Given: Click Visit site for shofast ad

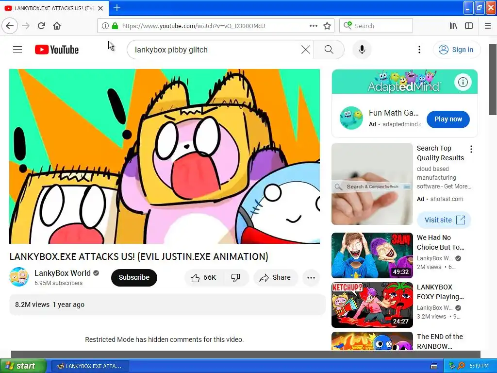Looking at the screenshot, I should click(444, 220).
